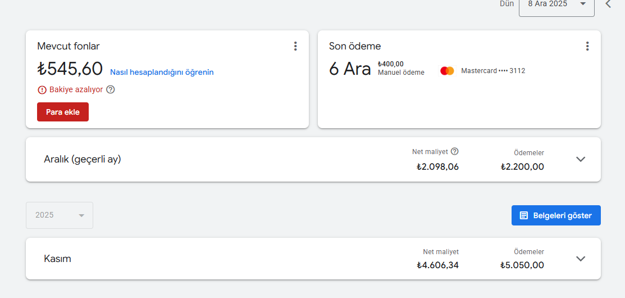Click the Mastercard •••• 3112 card text

(x=493, y=71)
